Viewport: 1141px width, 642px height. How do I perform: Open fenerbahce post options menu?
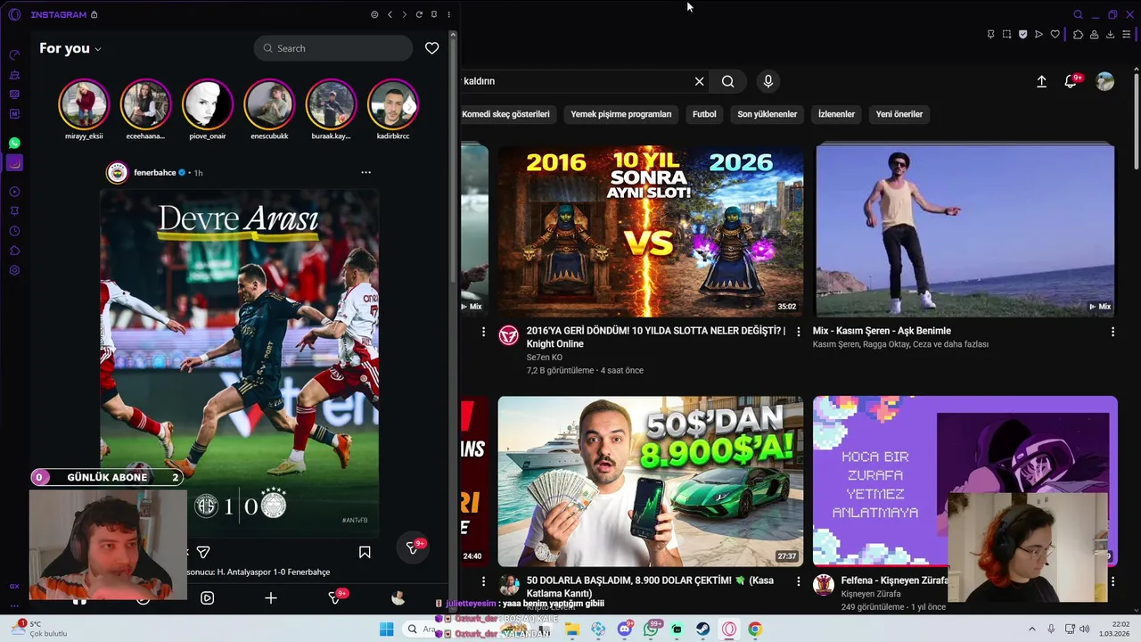tap(365, 172)
